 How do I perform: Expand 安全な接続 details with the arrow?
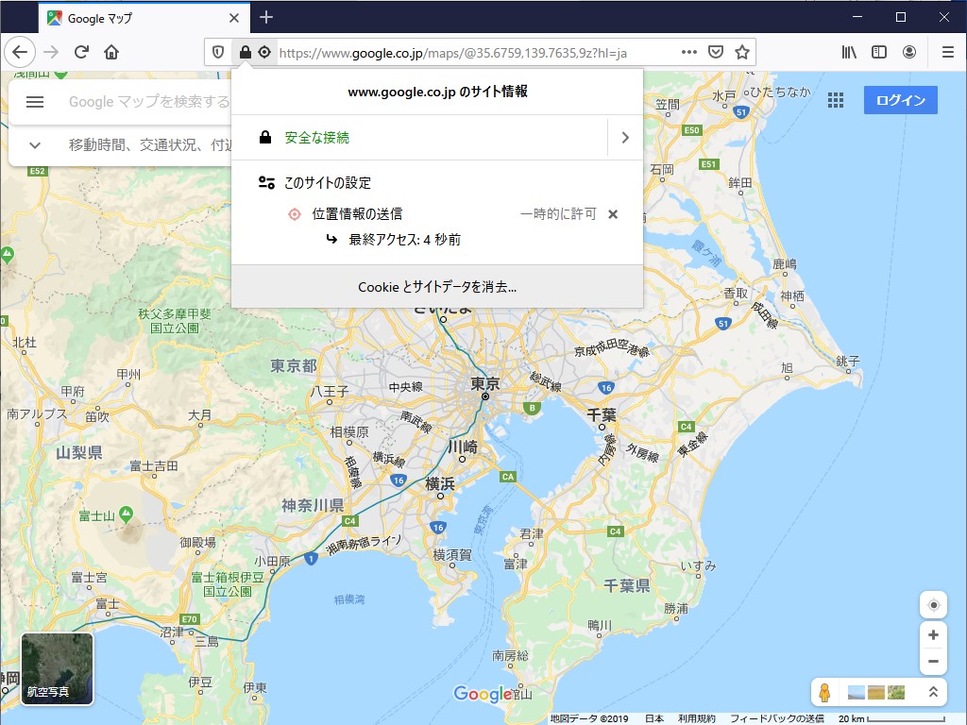[624, 138]
